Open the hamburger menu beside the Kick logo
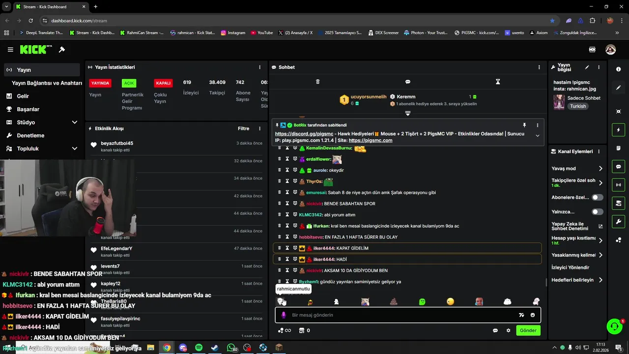 tap(10, 50)
